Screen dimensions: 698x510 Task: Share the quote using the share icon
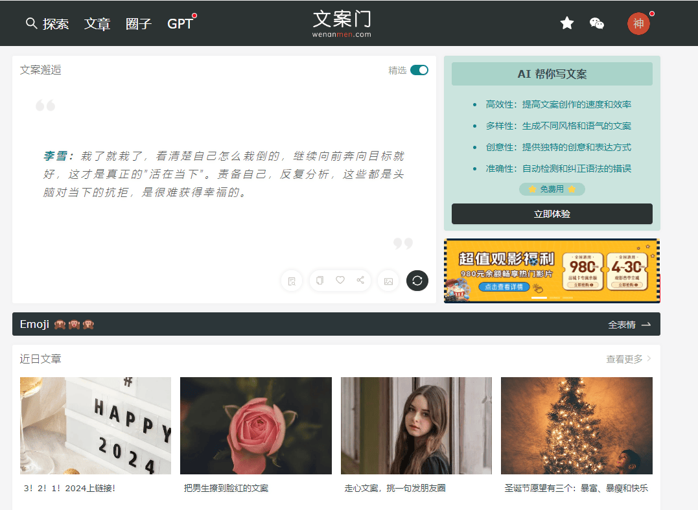tap(360, 280)
